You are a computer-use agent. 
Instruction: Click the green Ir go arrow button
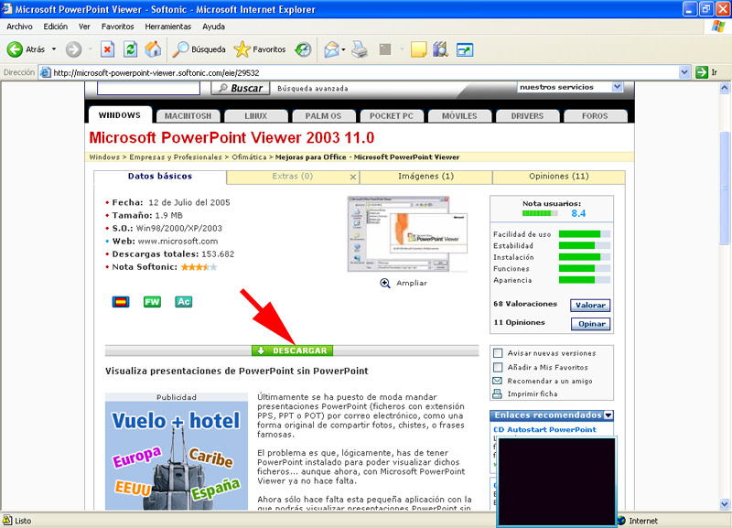coord(702,72)
